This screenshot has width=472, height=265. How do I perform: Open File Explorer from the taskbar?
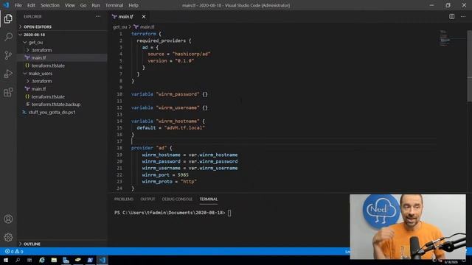point(54,260)
